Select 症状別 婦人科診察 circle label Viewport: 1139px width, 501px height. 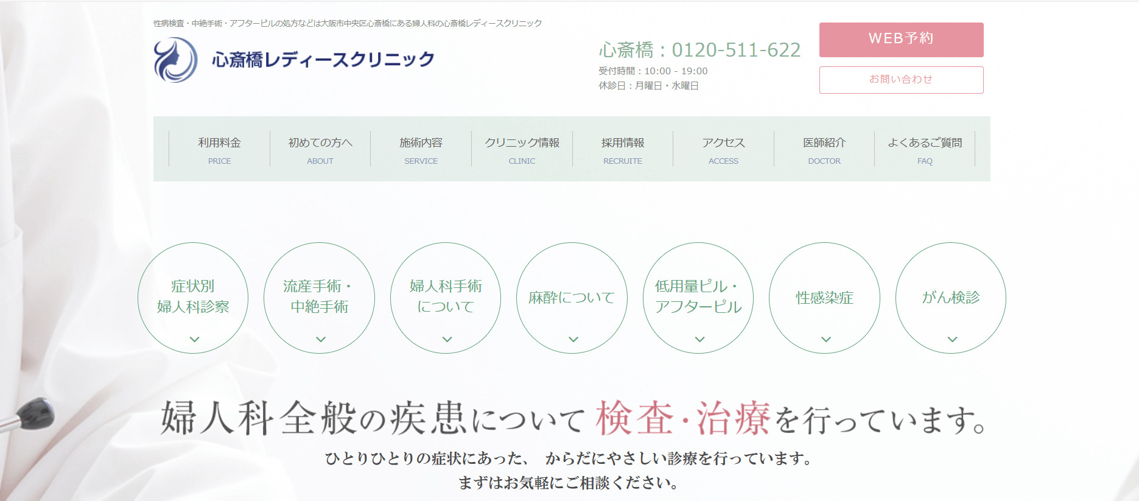click(193, 296)
